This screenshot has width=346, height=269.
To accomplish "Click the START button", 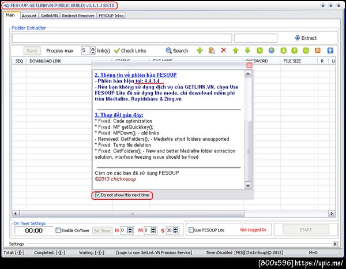I will (x=306, y=230).
